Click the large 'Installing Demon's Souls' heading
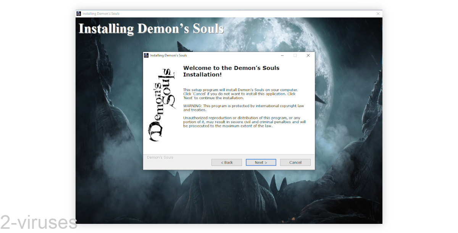 (151, 29)
